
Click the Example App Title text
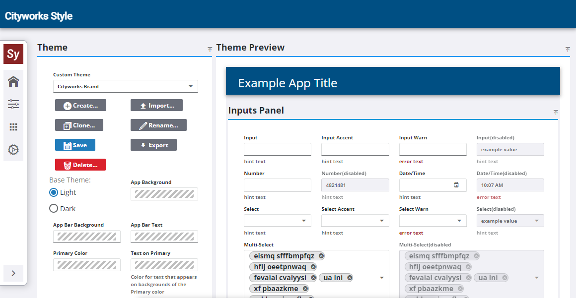point(288,83)
